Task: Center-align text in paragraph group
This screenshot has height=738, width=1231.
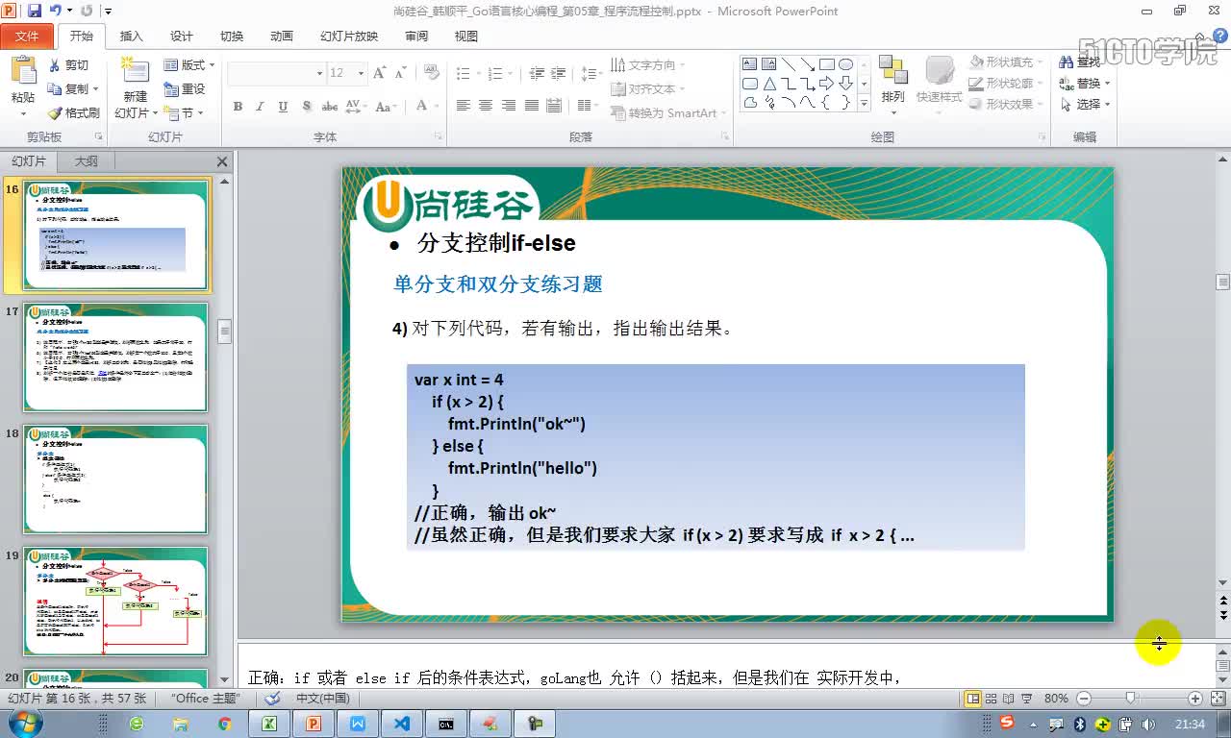Action: 486,106
